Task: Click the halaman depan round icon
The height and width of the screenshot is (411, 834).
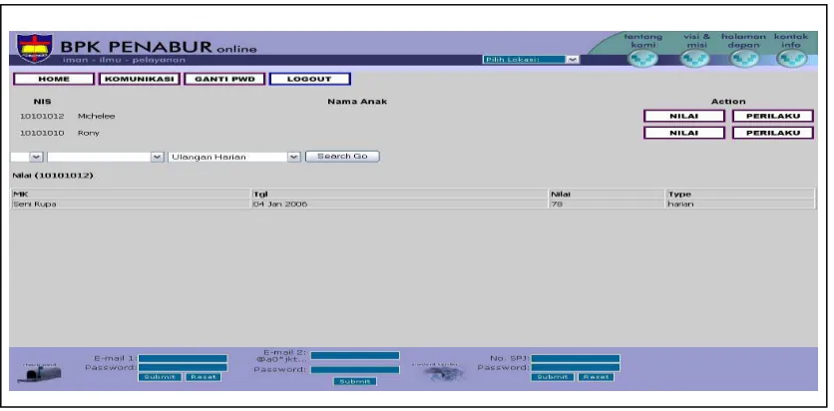Action: coord(743,58)
